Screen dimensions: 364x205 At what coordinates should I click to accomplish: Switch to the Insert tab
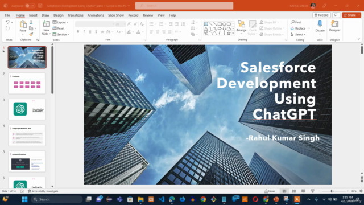coord(33,15)
